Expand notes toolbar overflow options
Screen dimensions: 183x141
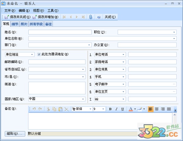tap(175, 109)
